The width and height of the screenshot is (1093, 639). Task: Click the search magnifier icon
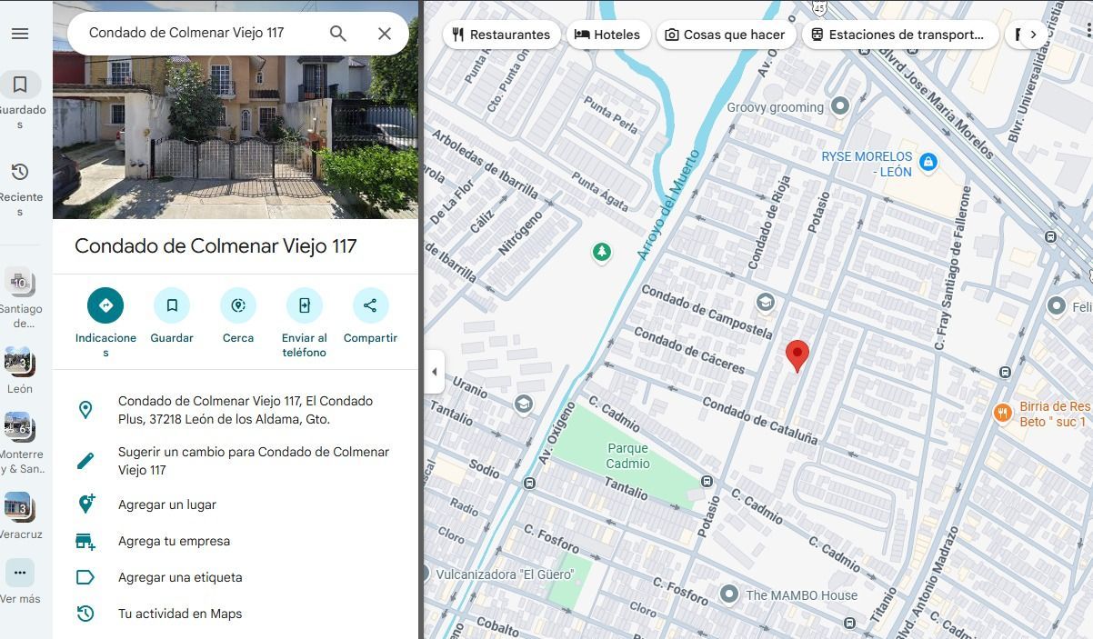click(x=337, y=34)
